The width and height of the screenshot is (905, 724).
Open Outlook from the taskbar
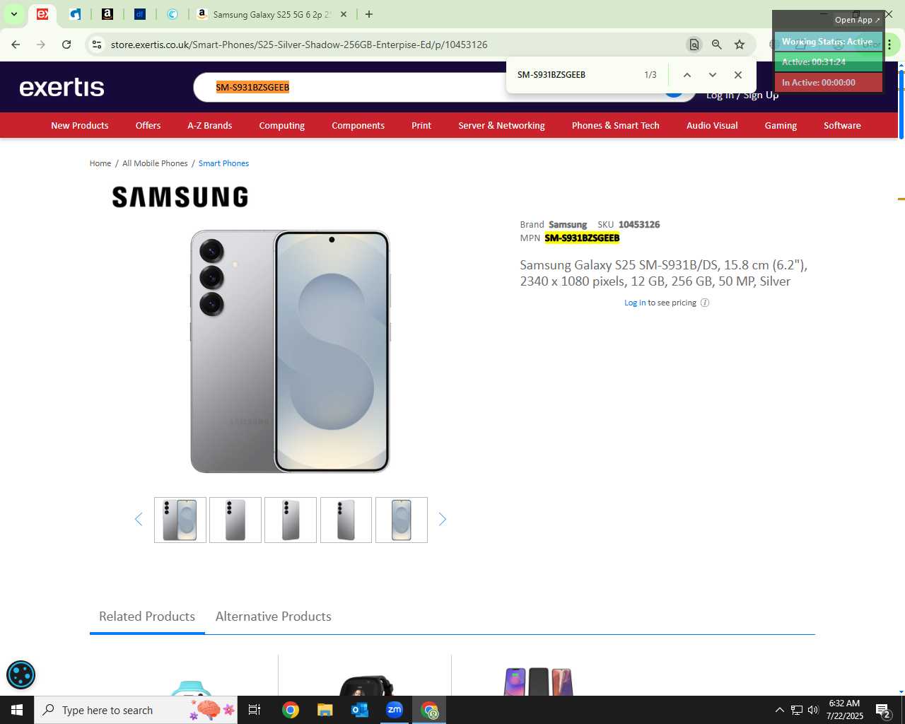(x=360, y=710)
